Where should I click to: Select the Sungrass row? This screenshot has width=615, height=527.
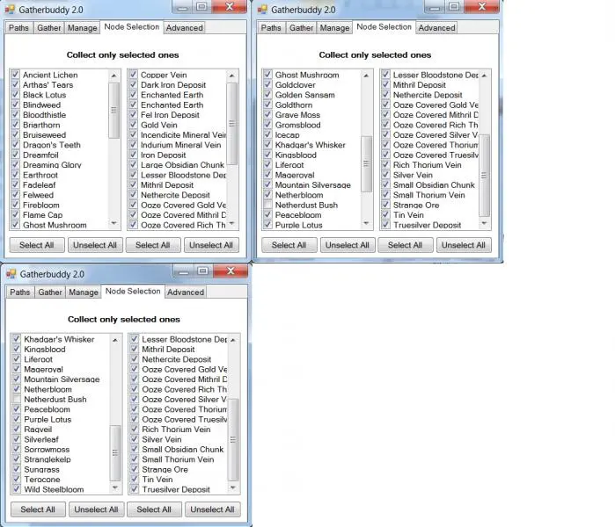pyautogui.click(x=60, y=469)
